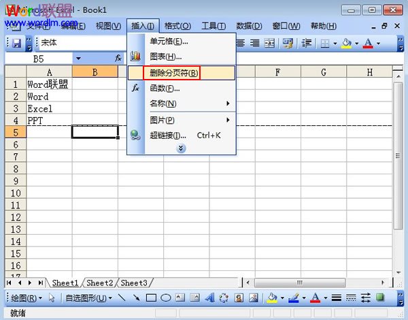Click the Align Right toolbar icon

tap(255, 43)
